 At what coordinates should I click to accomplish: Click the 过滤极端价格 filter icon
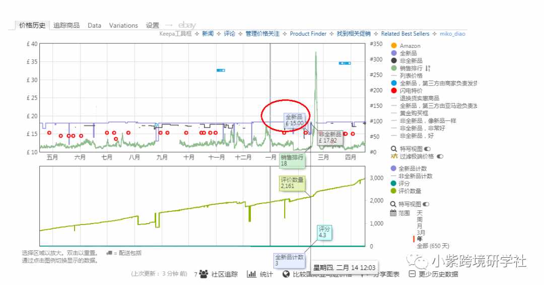[x=394, y=157]
